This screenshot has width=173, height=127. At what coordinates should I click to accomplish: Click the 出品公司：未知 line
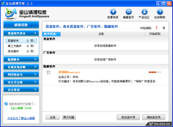tap(68, 77)
